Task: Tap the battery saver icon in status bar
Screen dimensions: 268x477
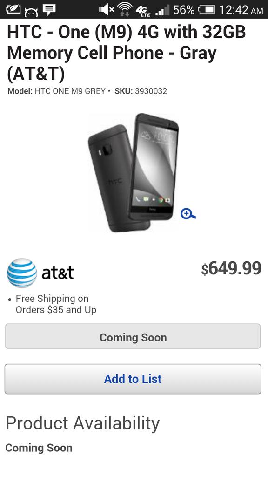Action: tap(13, 9)
